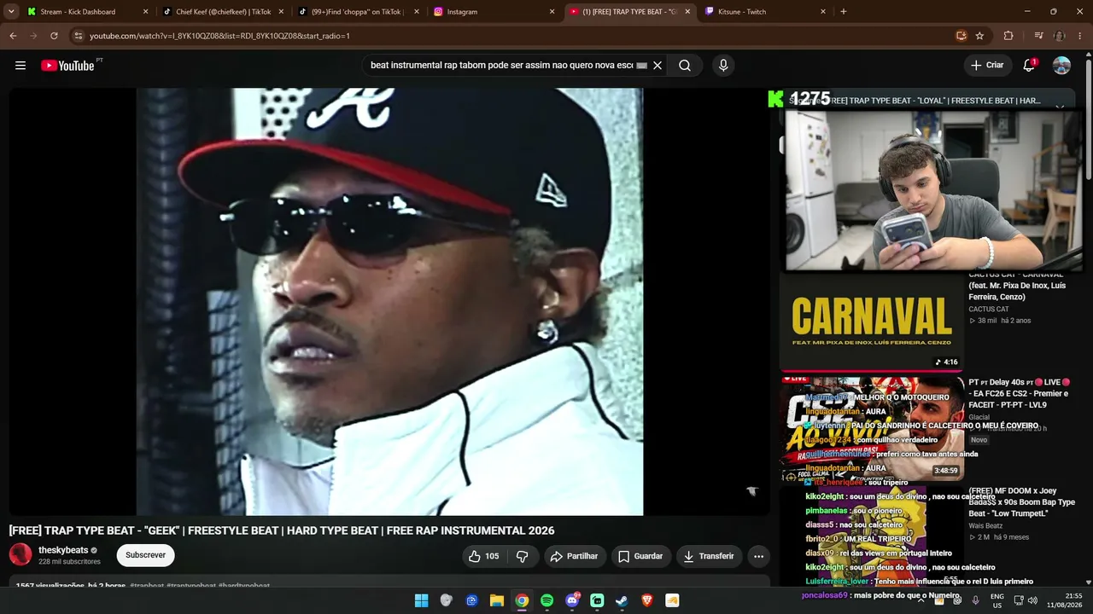Screen dimensions: 1093x614
Task: Open volume control in system tray
Action: tap(1032, 600)
